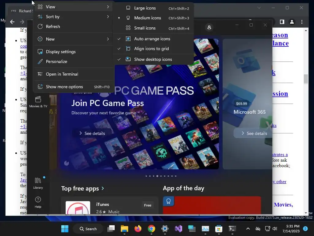
Task: Click the Refresh context menu entry
Action: coord(74,26)
